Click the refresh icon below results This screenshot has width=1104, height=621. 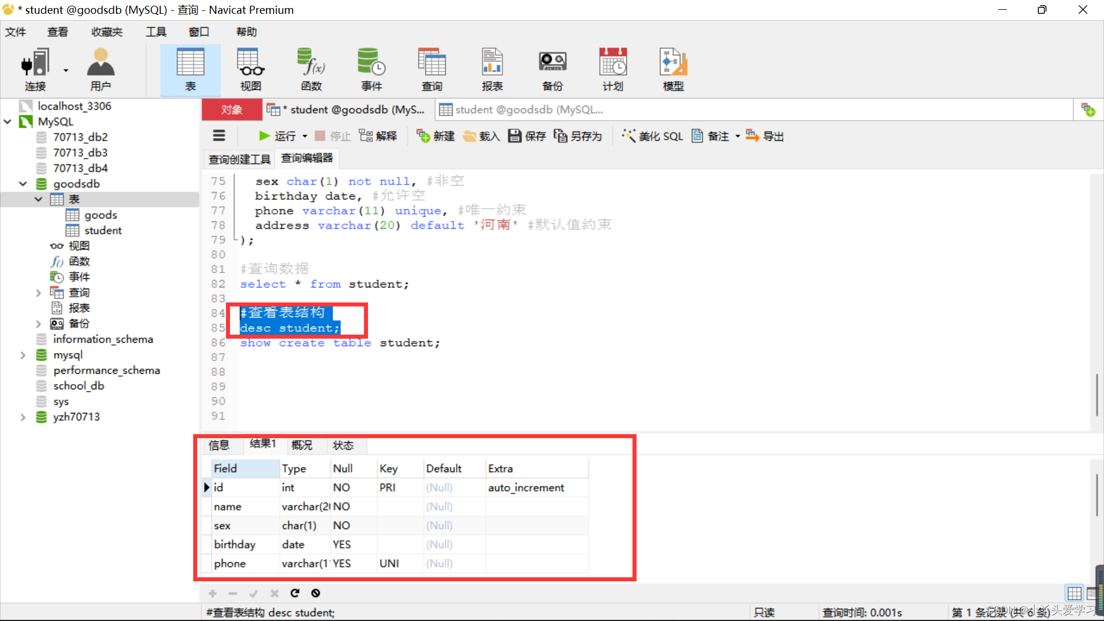coord(295,593)
